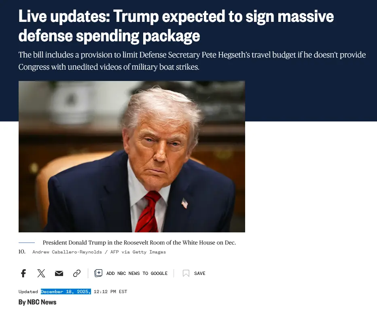This screenshot has width=377, height=317.
Task: Open the 'By NBC News' byline
Action: pyautogui.click(x=37, y=302)
